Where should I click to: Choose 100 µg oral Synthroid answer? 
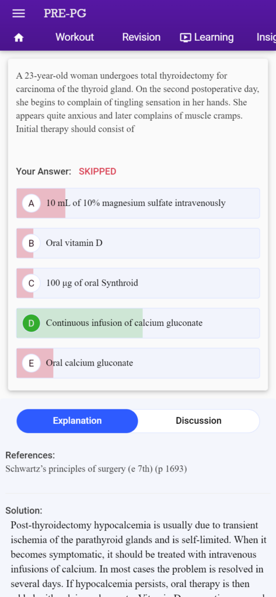pyautogui.click(x=138, y=283)
